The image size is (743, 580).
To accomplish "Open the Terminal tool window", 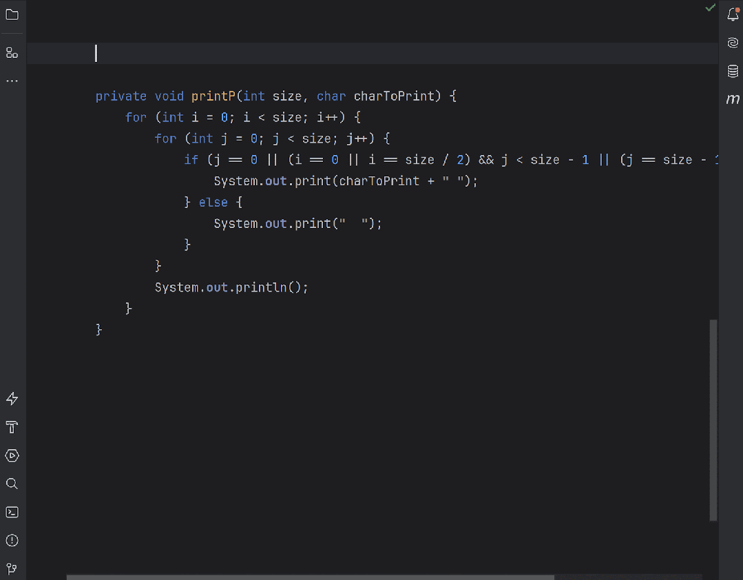I will [x=12, y=512].
